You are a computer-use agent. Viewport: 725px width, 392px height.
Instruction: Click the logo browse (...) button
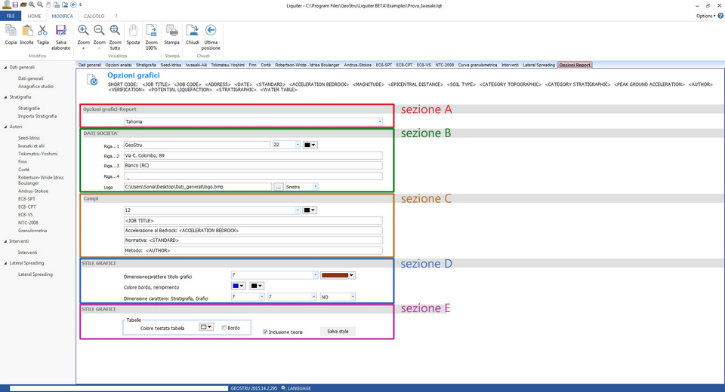click(x=278, y=186)
